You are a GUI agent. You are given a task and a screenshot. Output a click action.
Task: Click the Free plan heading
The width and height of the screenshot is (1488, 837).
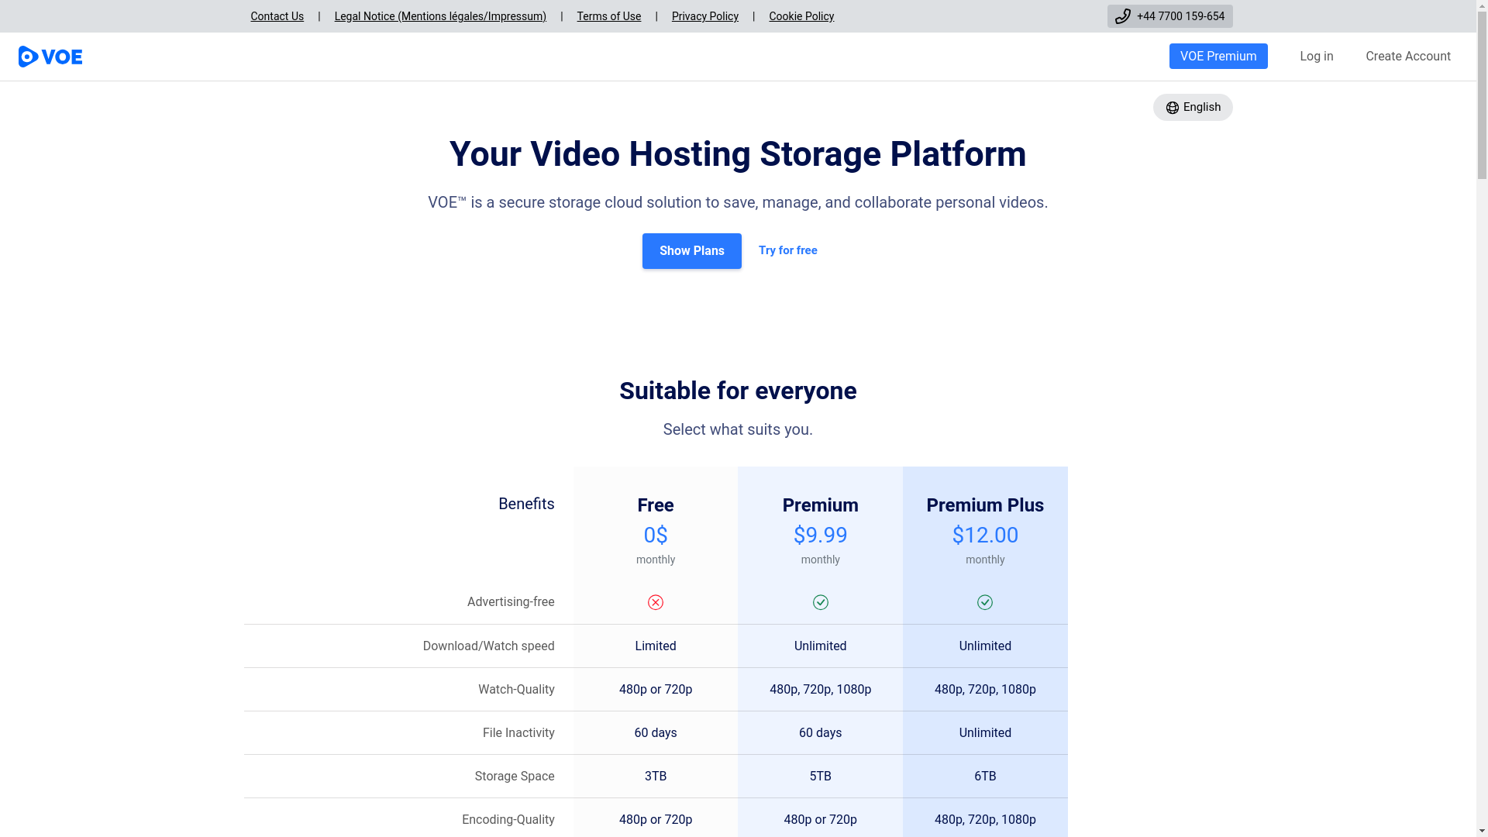[656, 505]
